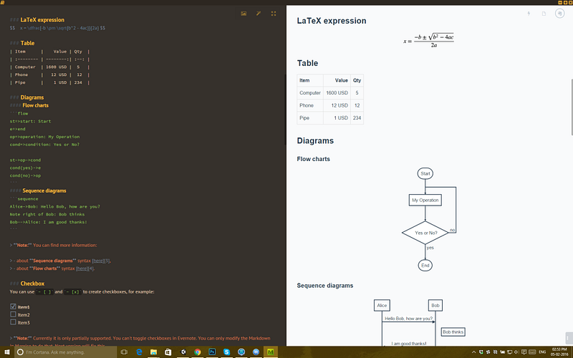Open the Windows Start menu

[7, 352]
